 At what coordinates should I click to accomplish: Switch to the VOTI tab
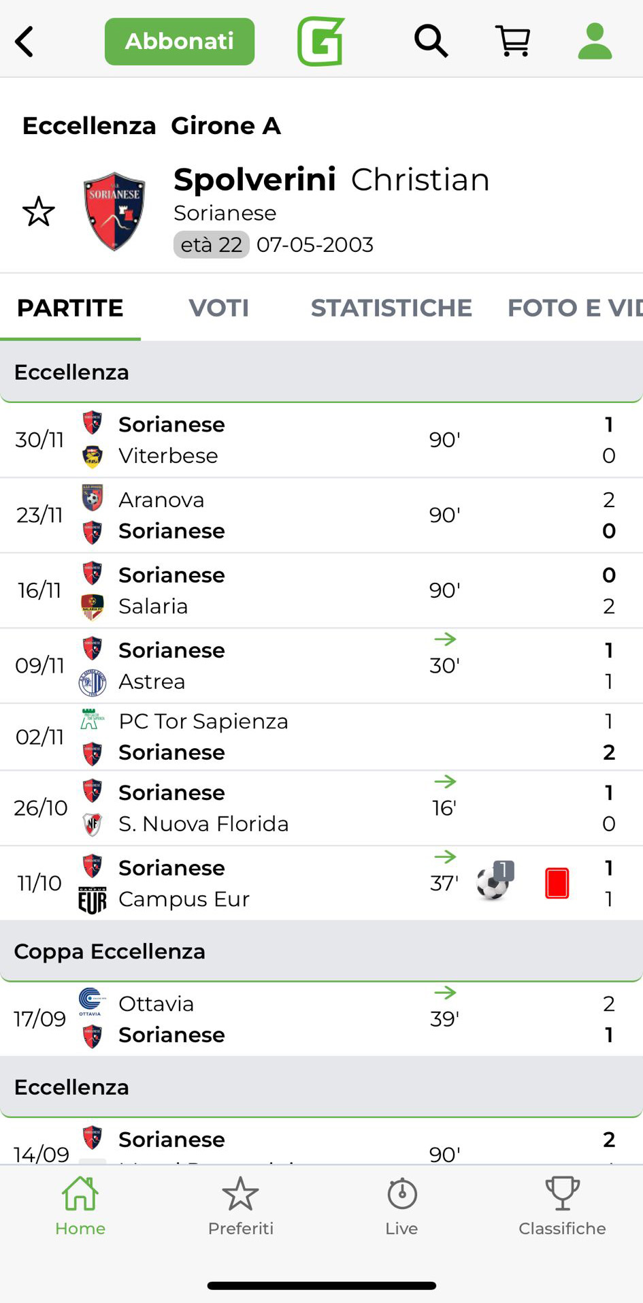pyautogui.click(x=218, y=308)
